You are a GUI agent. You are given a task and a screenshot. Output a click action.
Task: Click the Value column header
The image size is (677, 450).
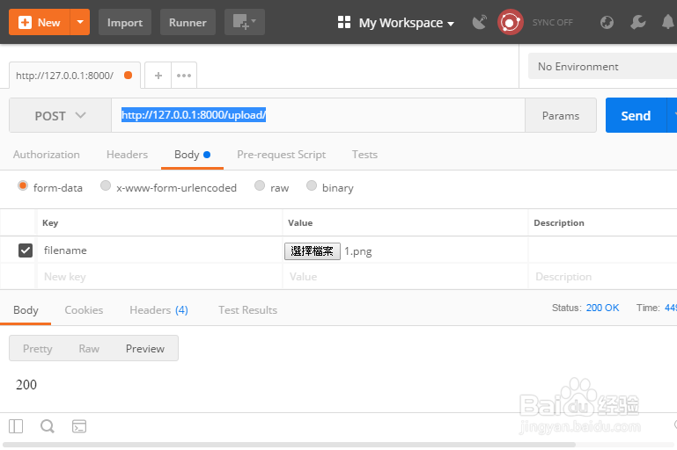(x=300, y=223)
